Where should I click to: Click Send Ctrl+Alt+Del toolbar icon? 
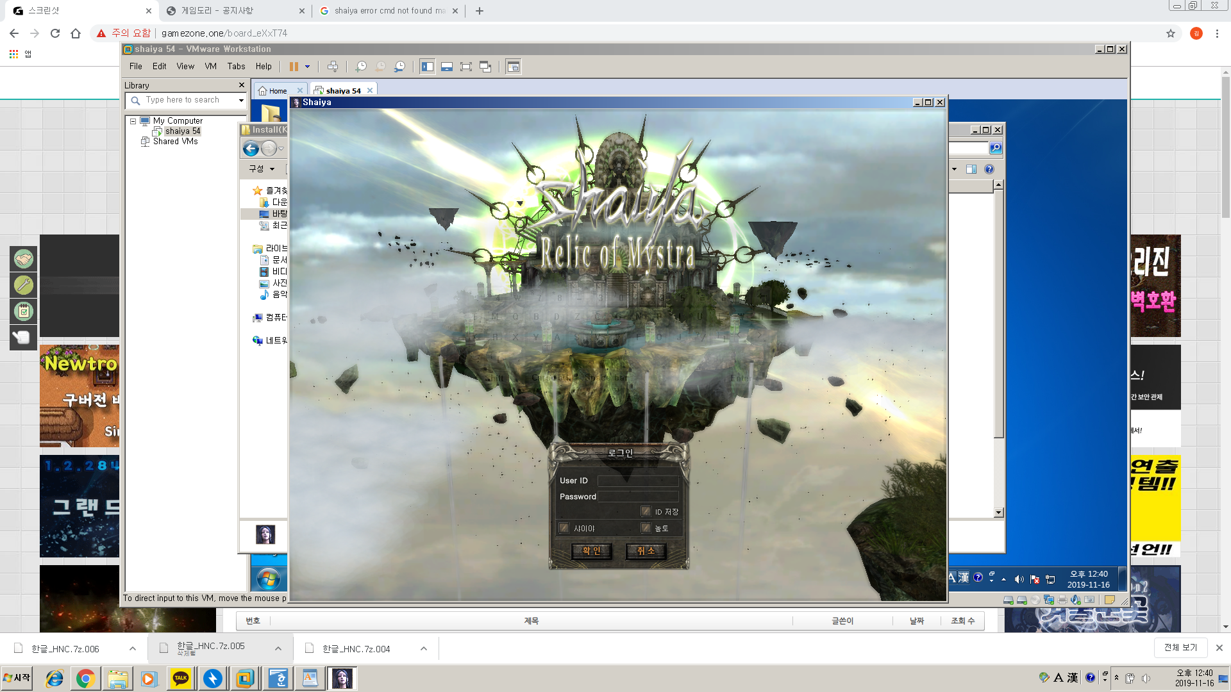[x=332, y=67]
